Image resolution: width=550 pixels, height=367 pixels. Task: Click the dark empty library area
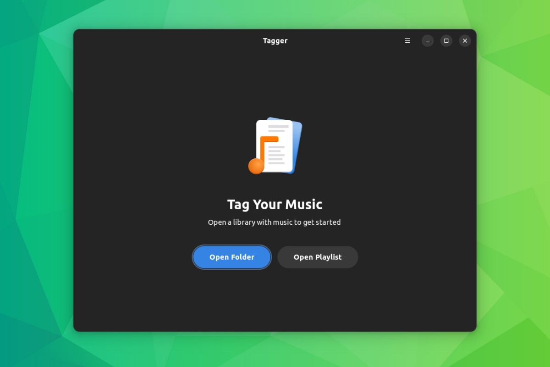coord(275,303)
